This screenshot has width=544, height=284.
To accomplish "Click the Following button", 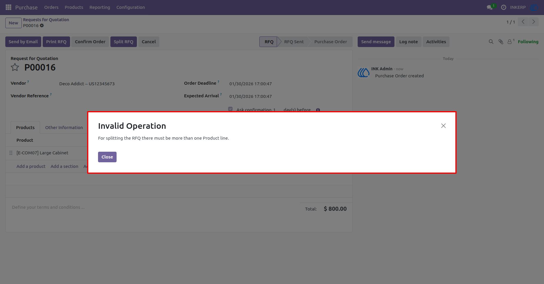I will [528, 42].
